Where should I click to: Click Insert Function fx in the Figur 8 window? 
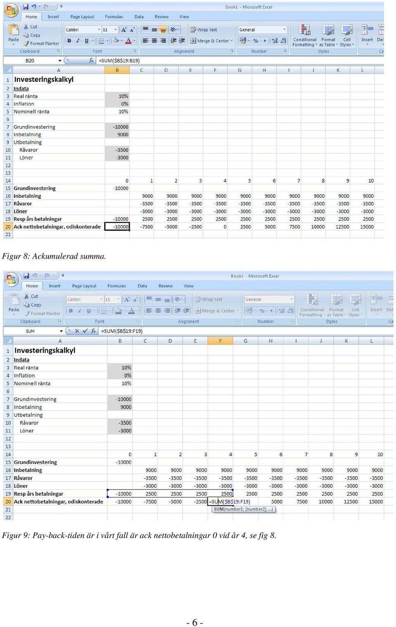91,60
